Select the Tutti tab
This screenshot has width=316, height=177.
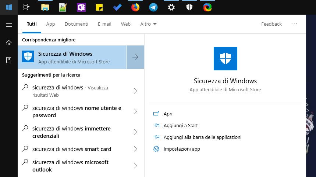(x=32, y=24)
